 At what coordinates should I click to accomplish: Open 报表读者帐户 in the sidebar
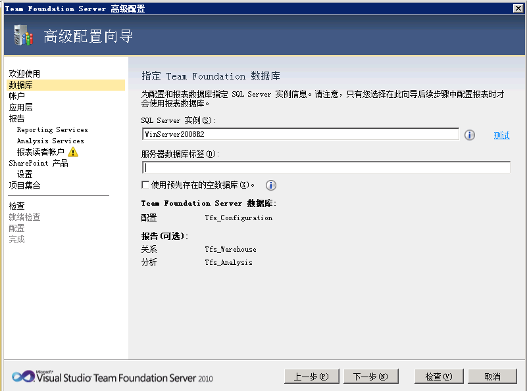coord(40,152)
